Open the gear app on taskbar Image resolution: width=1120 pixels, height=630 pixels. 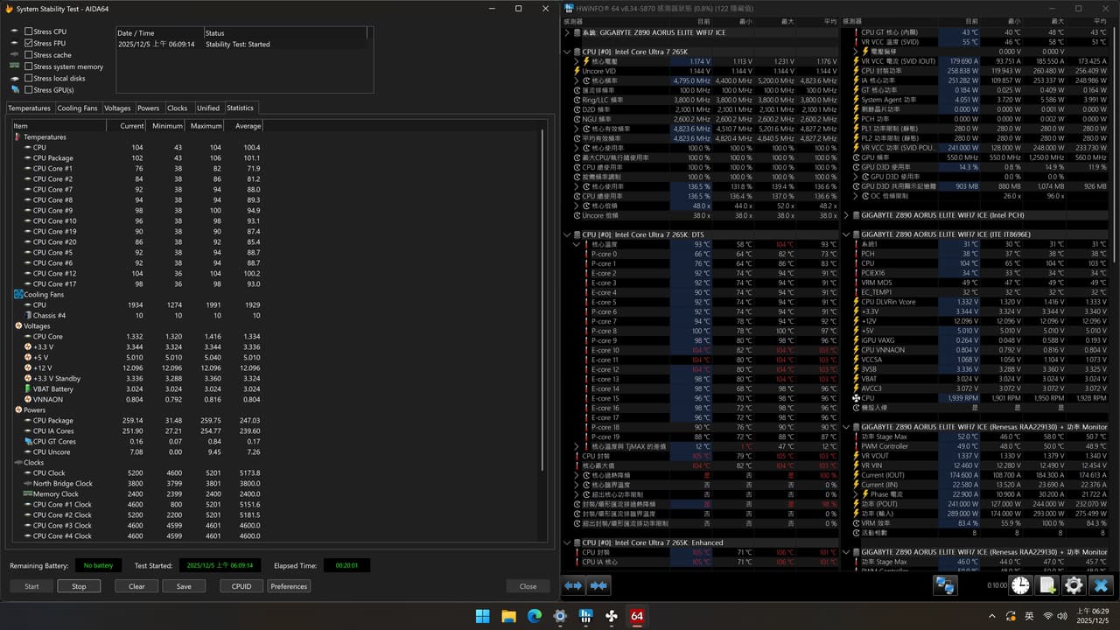tap(560, 616)
